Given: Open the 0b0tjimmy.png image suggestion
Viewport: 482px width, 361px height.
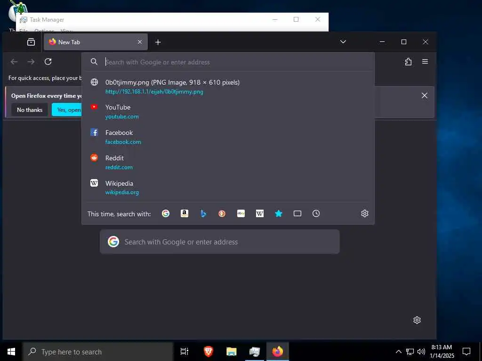Looking at the screenshot, I should coord(228,86).
